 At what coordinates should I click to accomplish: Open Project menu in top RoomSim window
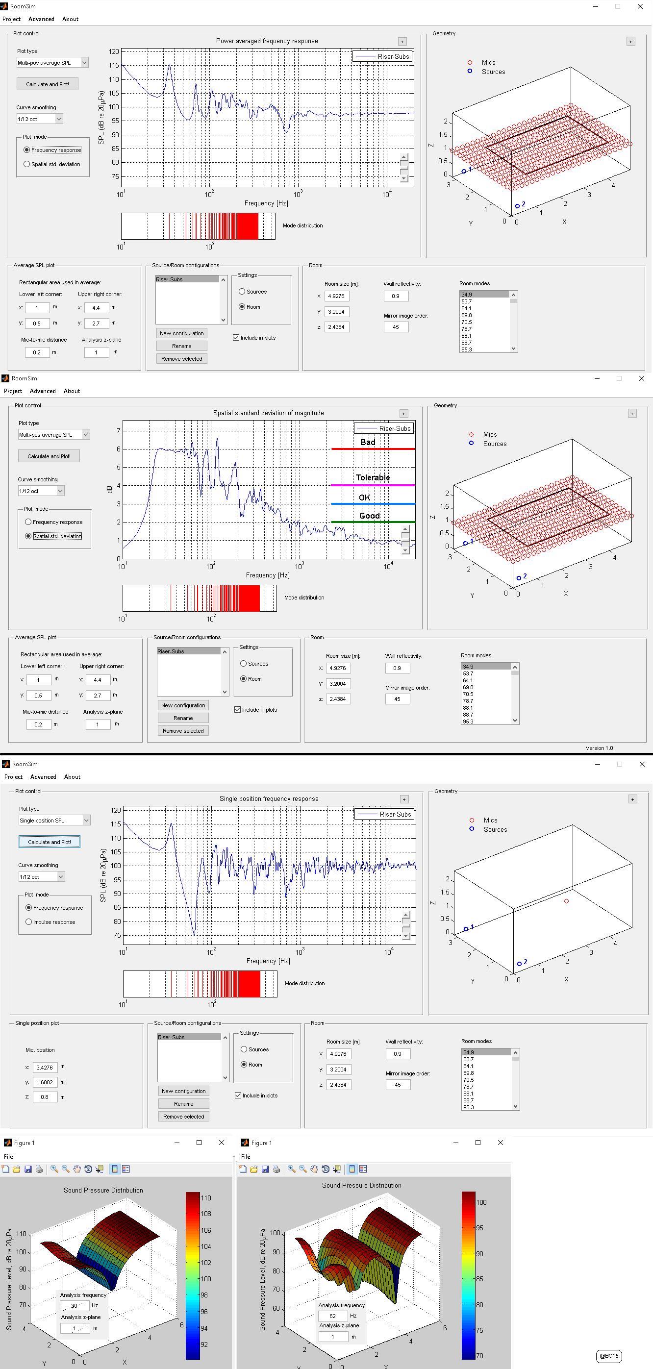(x=12, y=19)
